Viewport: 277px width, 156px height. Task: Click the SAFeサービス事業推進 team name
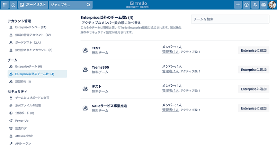(x=109, y=106)
